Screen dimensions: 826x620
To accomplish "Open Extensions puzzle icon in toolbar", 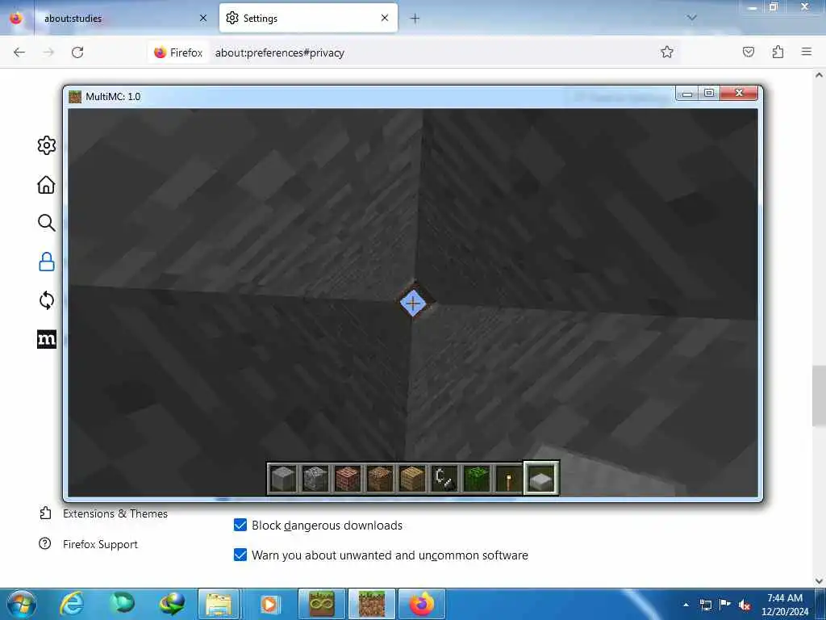I will click(778, 52).
